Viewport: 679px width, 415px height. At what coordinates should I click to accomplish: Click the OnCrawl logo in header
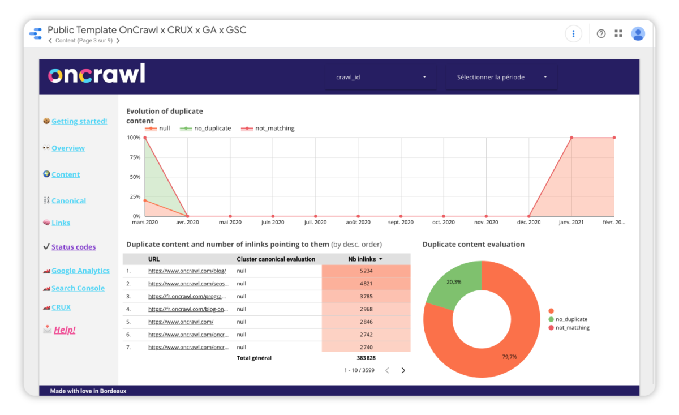click(x=96, y=74)
